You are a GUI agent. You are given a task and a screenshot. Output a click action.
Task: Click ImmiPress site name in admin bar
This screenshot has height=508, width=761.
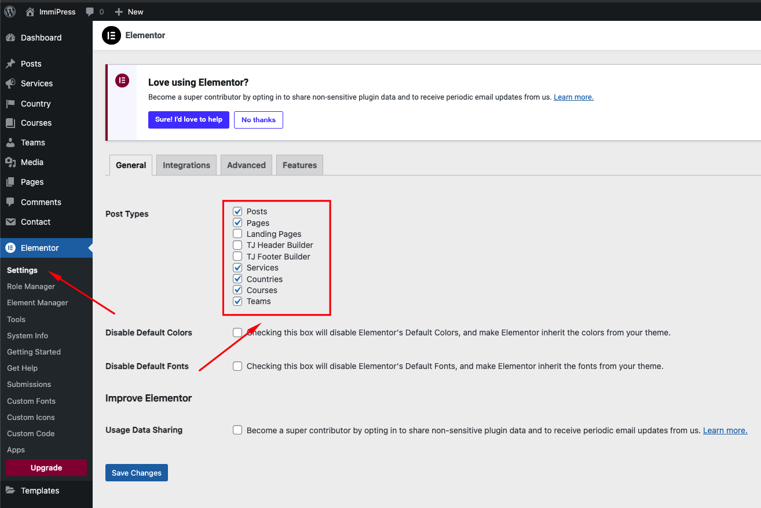click(57, 12)
